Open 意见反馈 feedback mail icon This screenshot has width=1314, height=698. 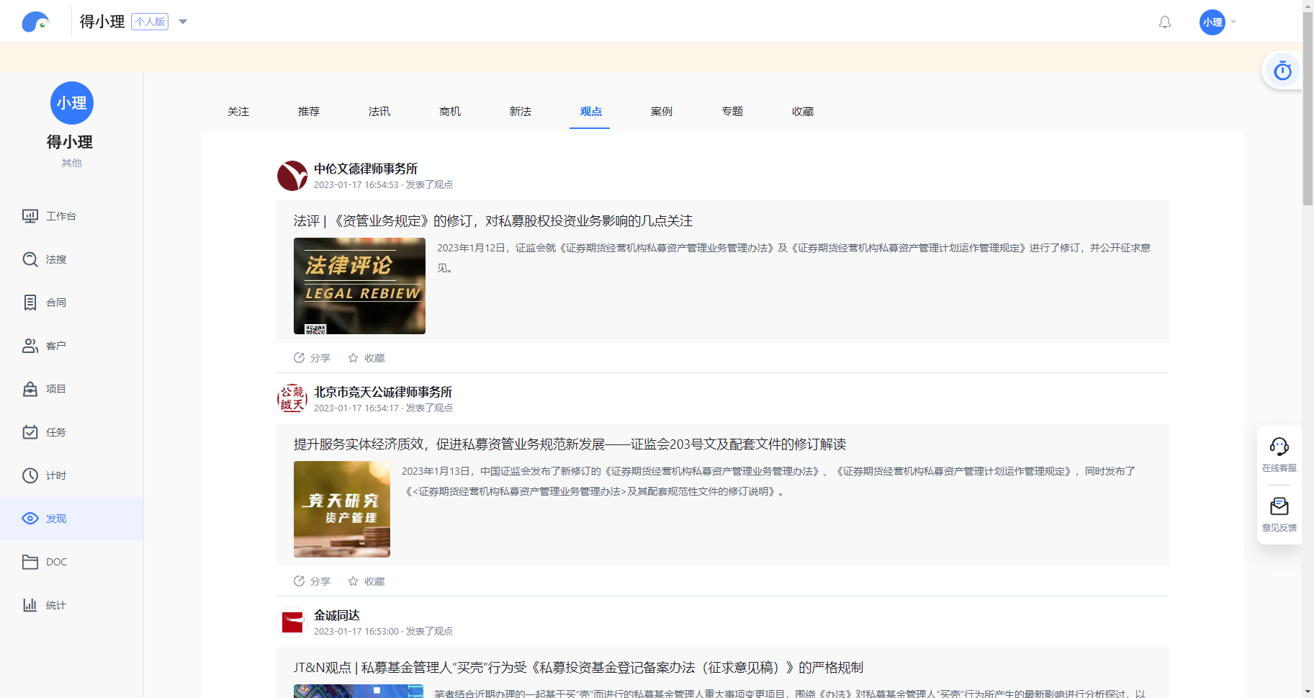click(x=1279, y=514)
